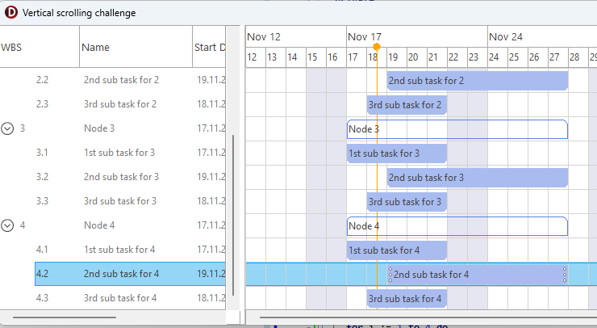Select the 4.3 task row in grid
597x328 pixels.
(x=121, y=298)
